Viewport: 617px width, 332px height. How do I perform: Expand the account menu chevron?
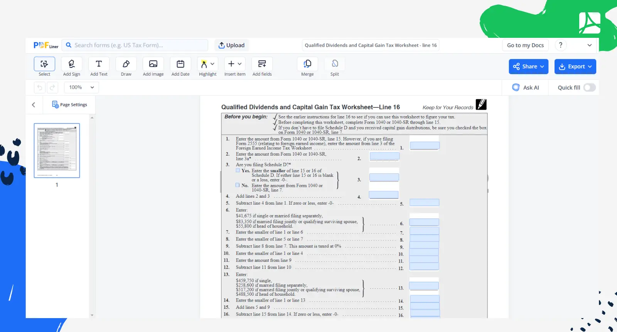pyautogui.click(x=590, y=45)
